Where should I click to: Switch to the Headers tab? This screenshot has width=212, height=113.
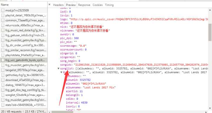click(x=58, y=5)
